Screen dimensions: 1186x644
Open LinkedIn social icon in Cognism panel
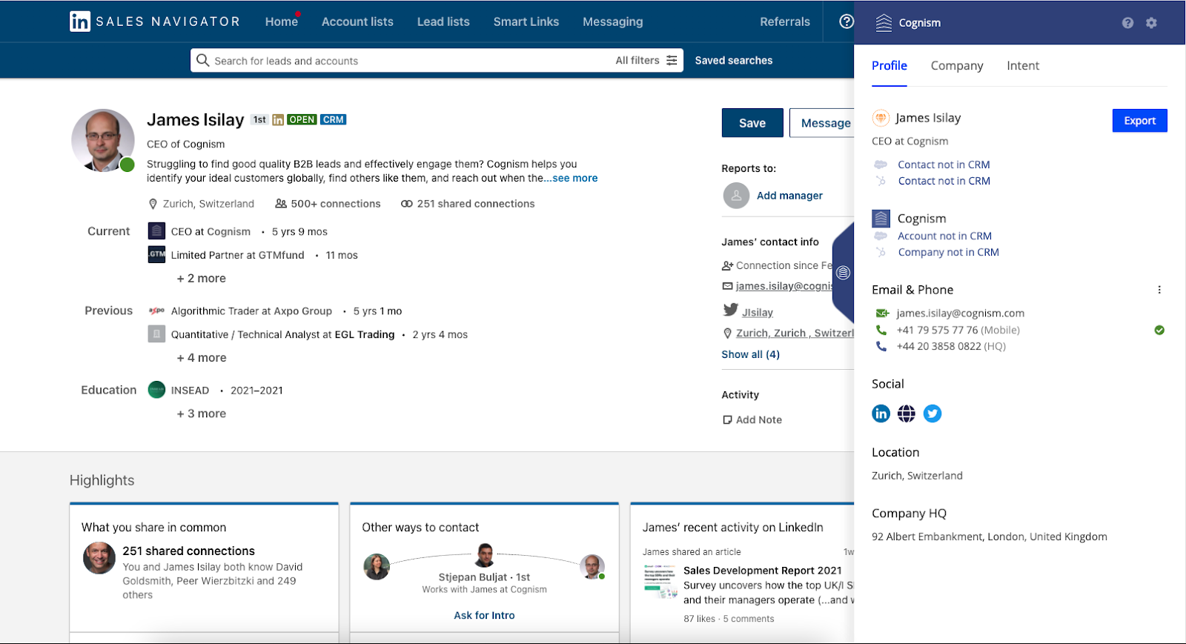(x=881, y=414)
